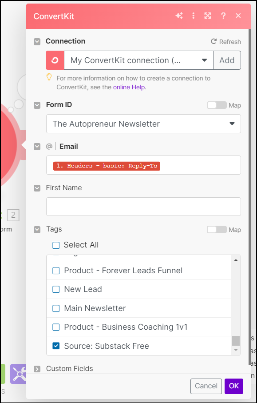The height and width of the screenshot is (403, 257).
Task: Open the three-dot module options menu
Action: pyautogui.click(x=194, y=16)
